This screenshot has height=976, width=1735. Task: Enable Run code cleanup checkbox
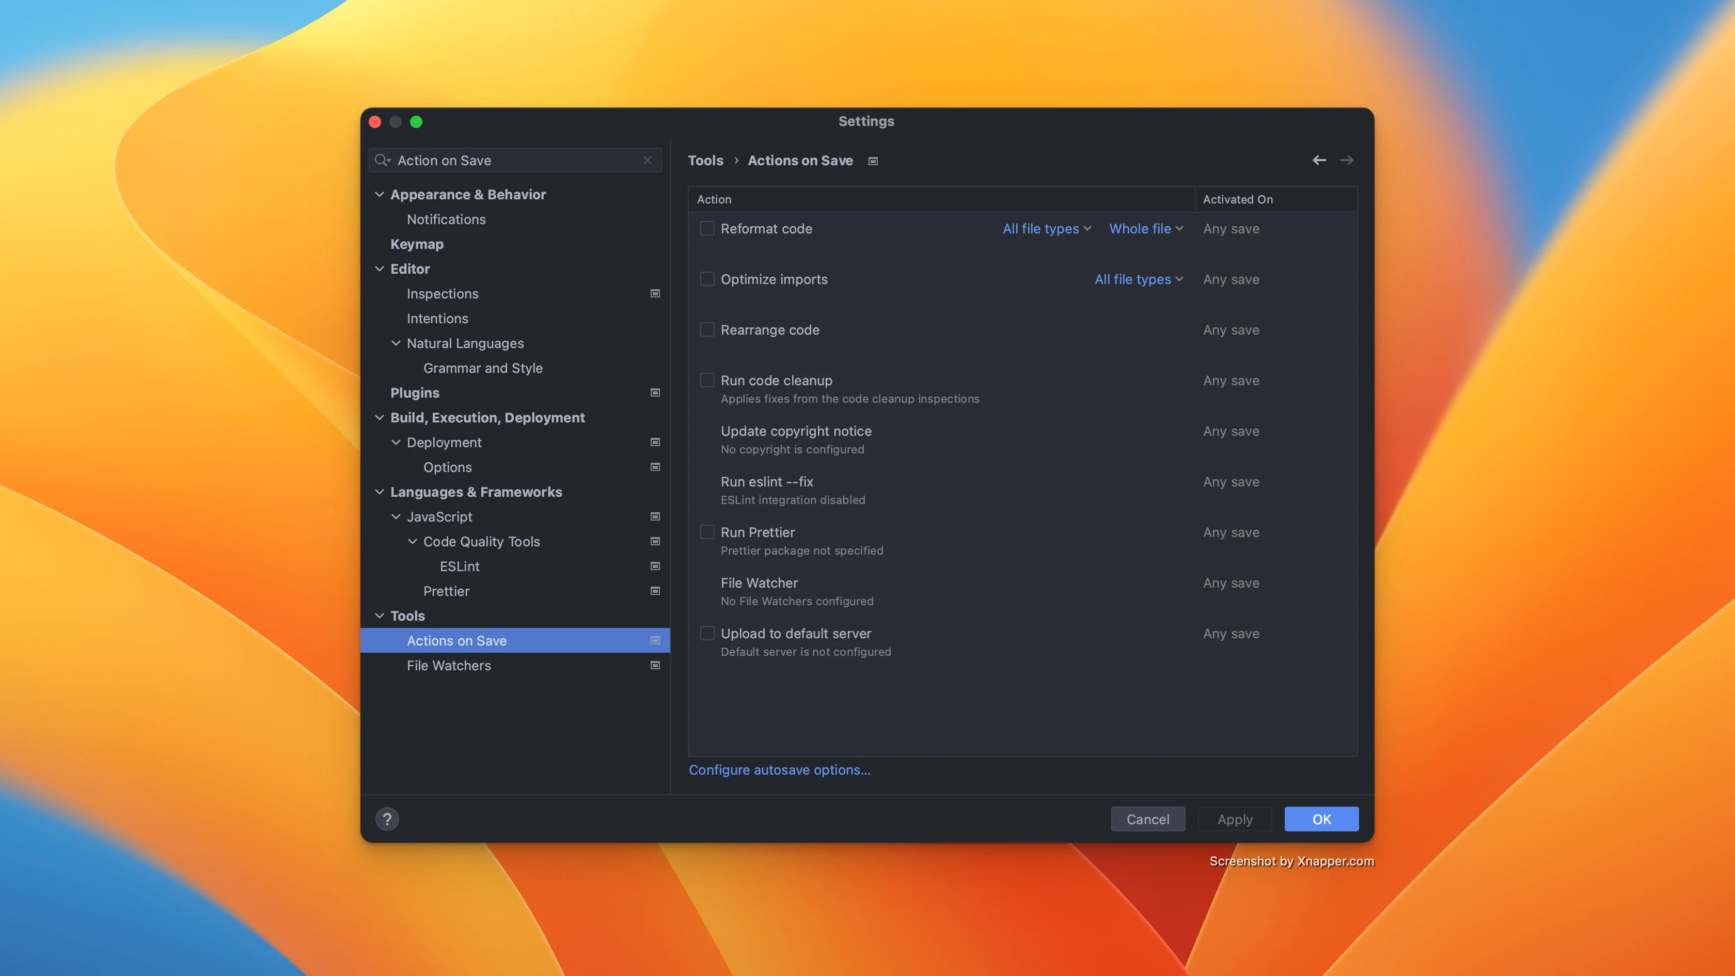click(x=707, y=380)
